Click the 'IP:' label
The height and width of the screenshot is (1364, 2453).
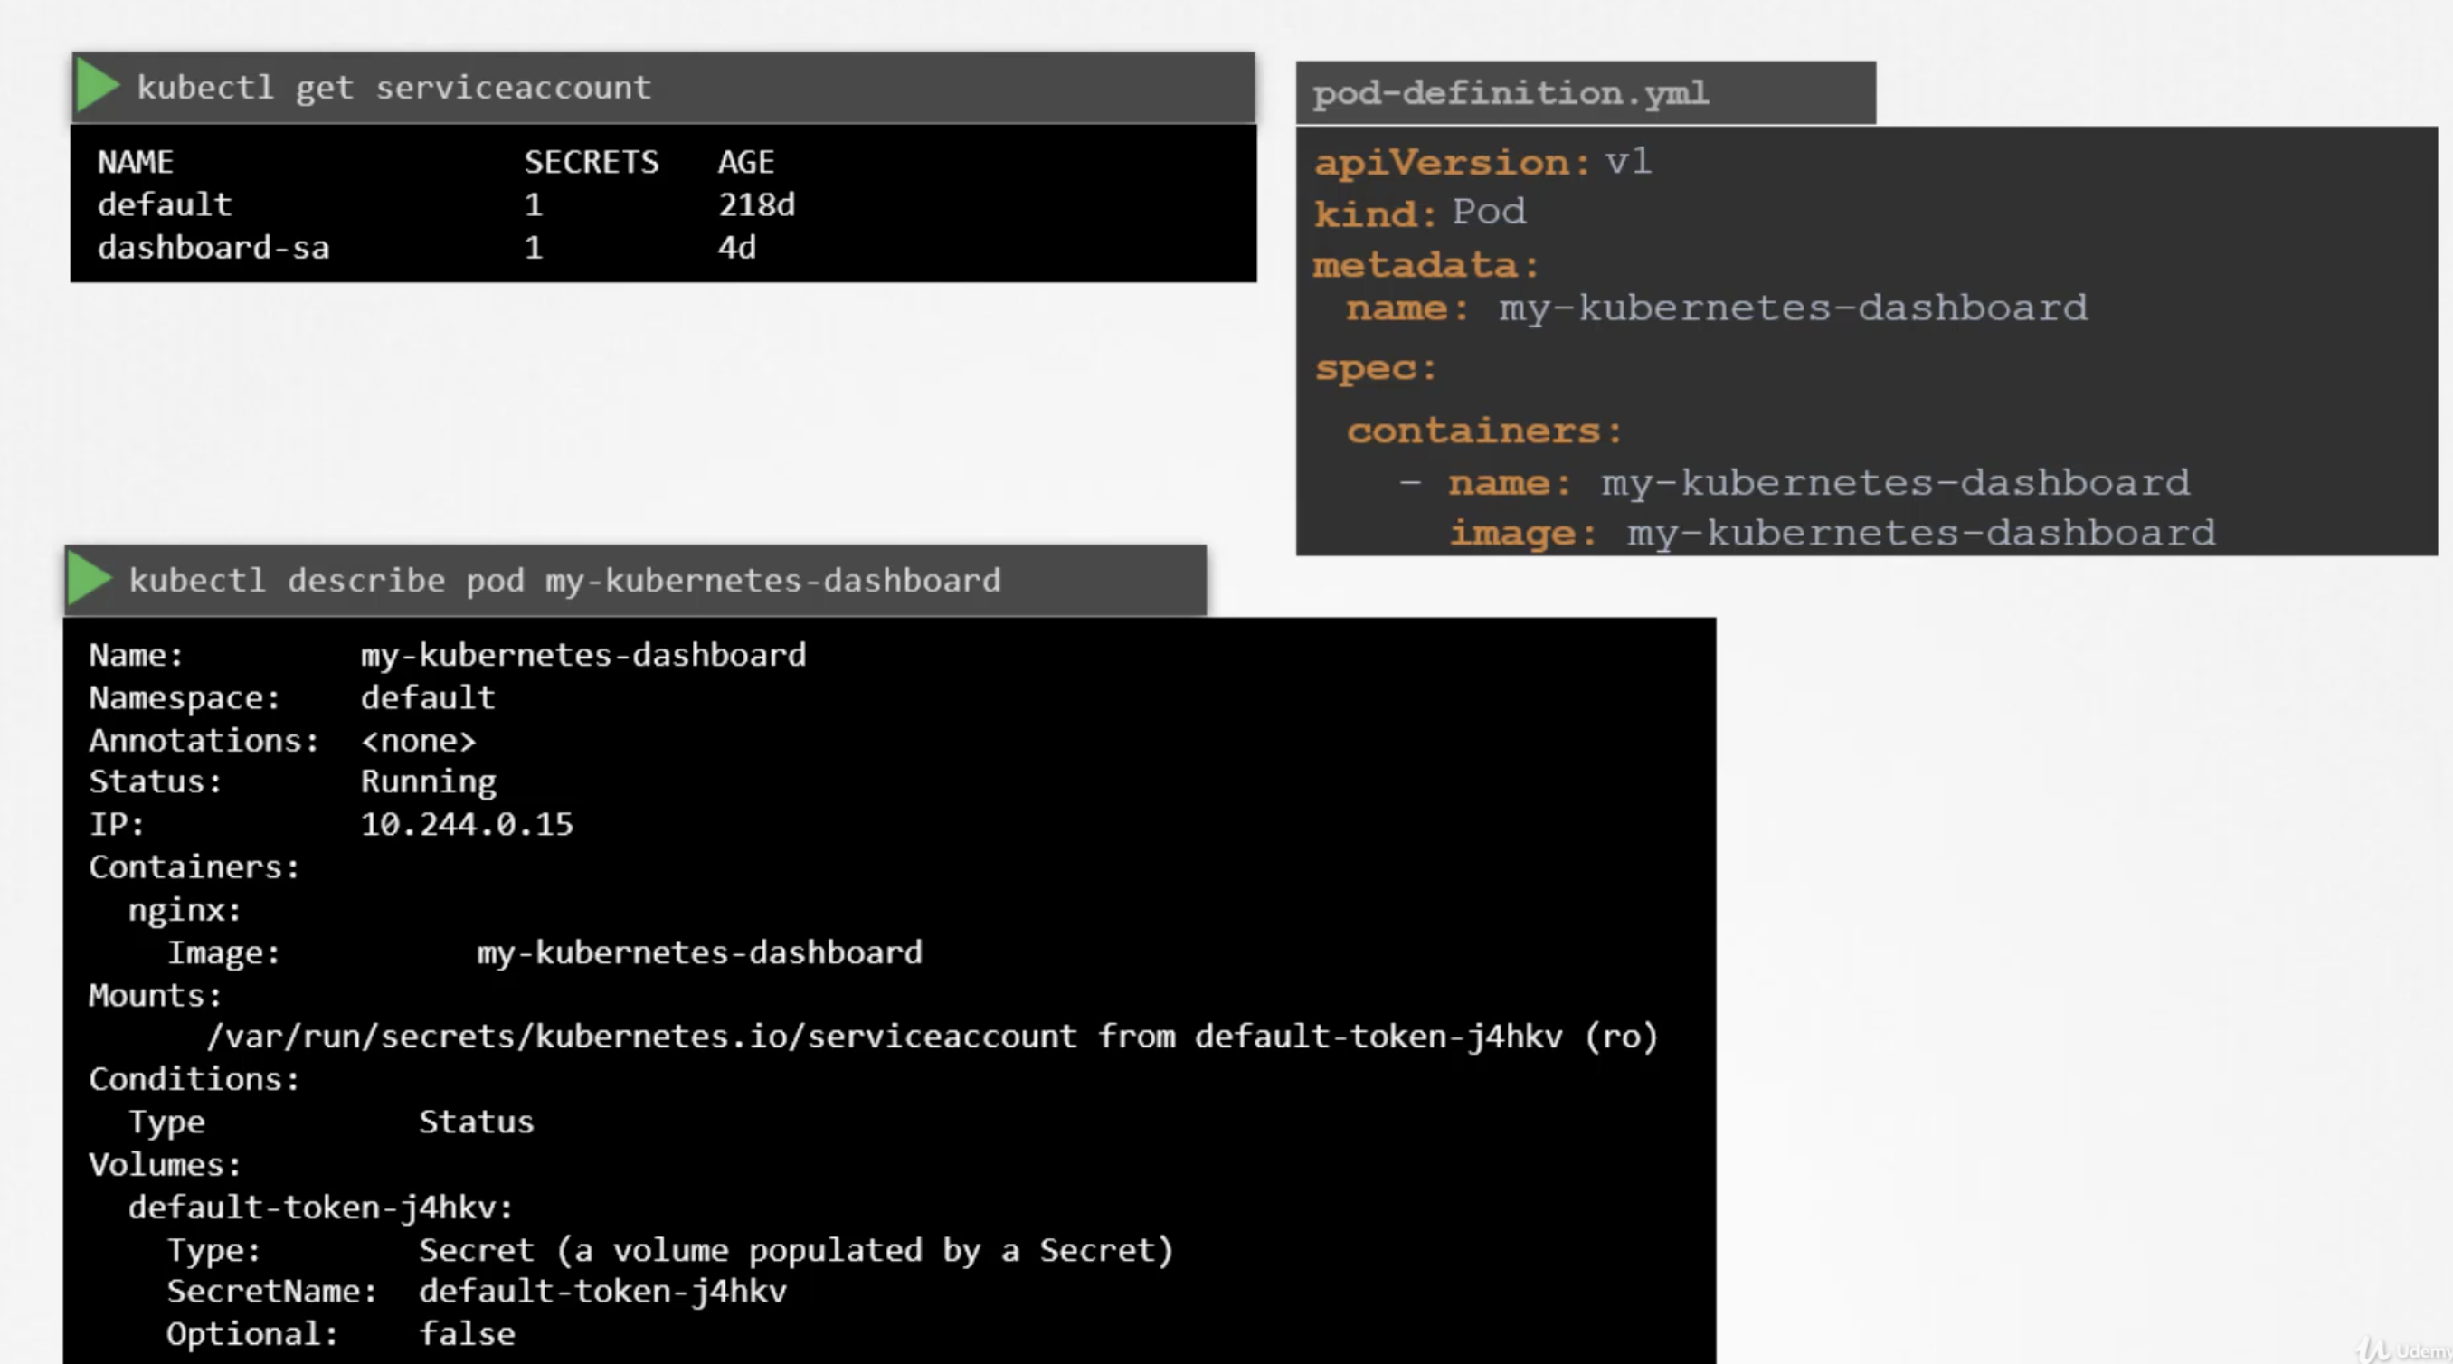116,825
